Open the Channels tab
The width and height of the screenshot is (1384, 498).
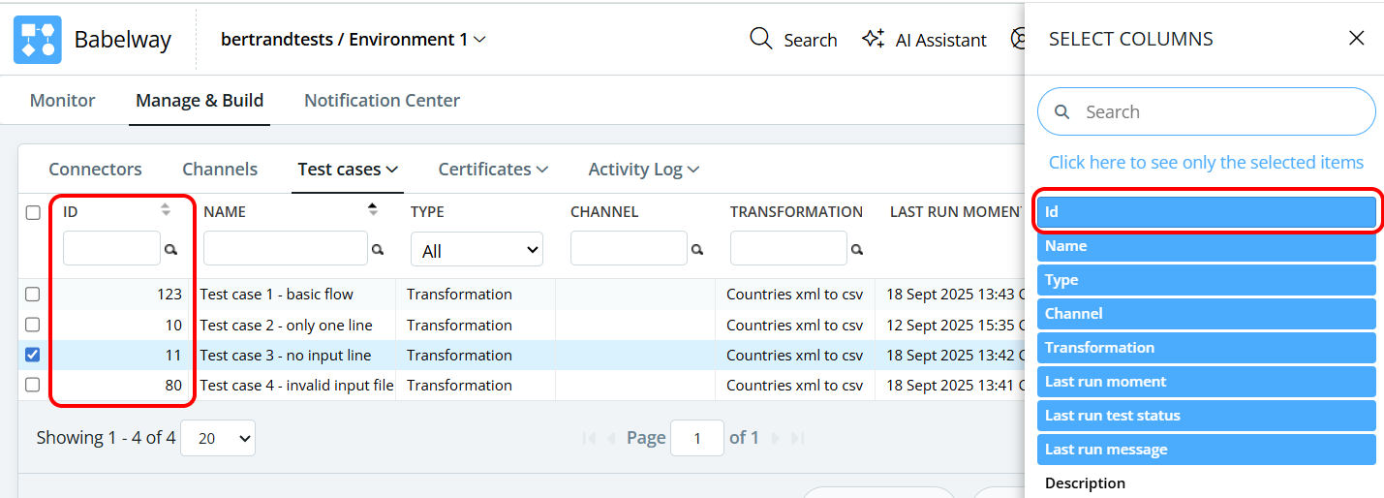220,170
